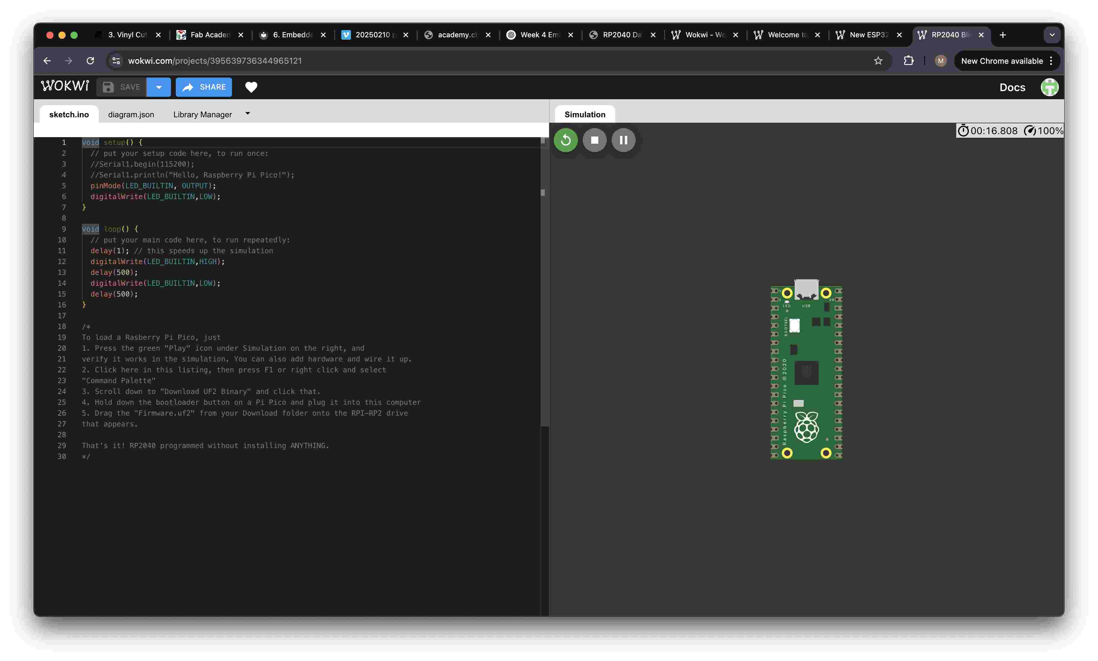1098x661 pixels.
Task: Stop the running simulation
Action: [594, 140]
